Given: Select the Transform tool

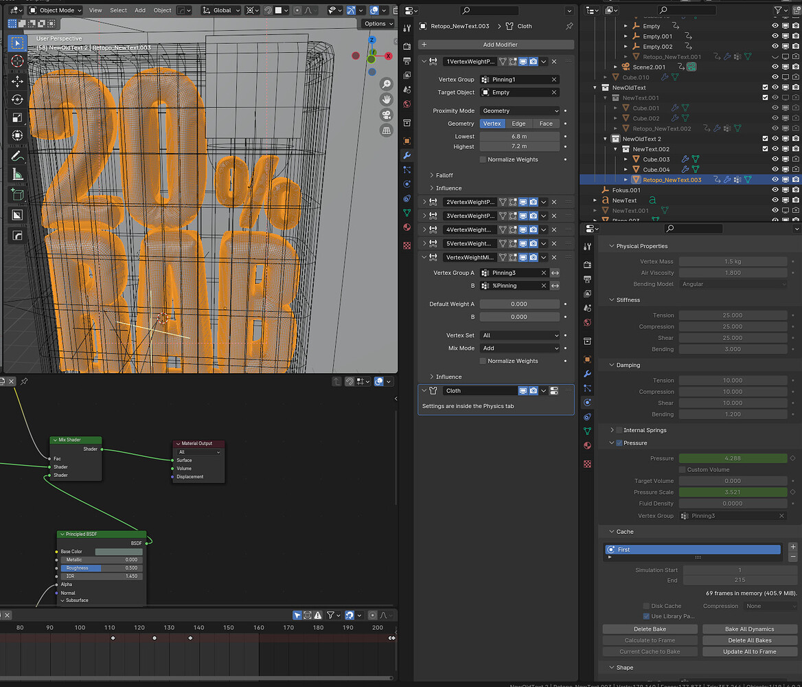Looking at the screenshot, I should pyautogui.click(x=17, y=135).
